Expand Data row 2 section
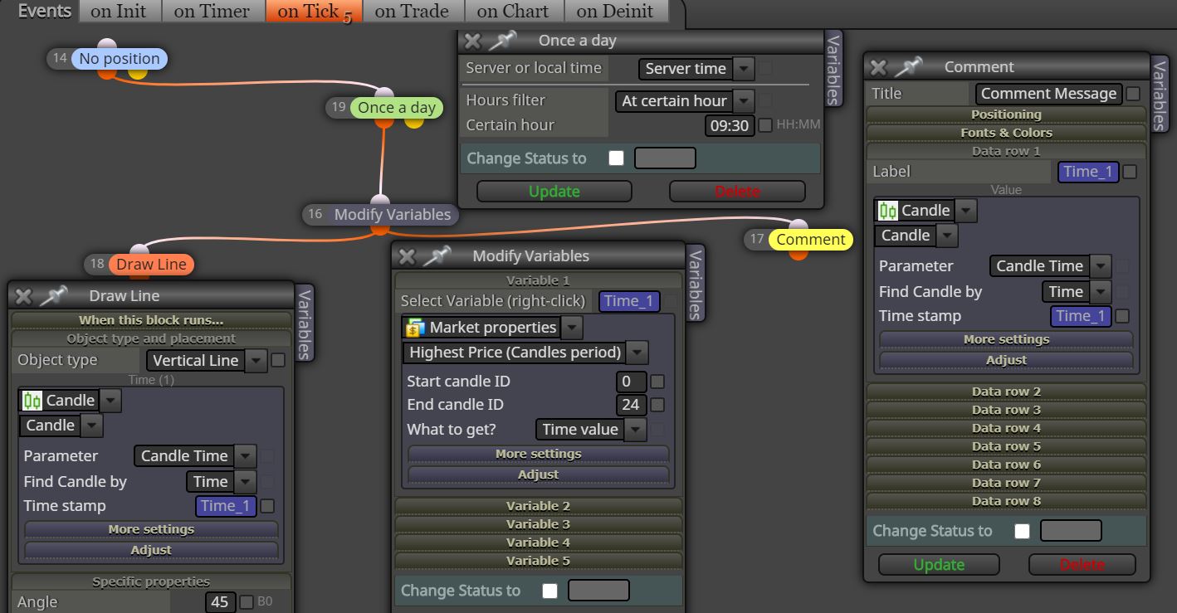The height and width of the screenshot is (613, 1177). tap(1006, 392)
